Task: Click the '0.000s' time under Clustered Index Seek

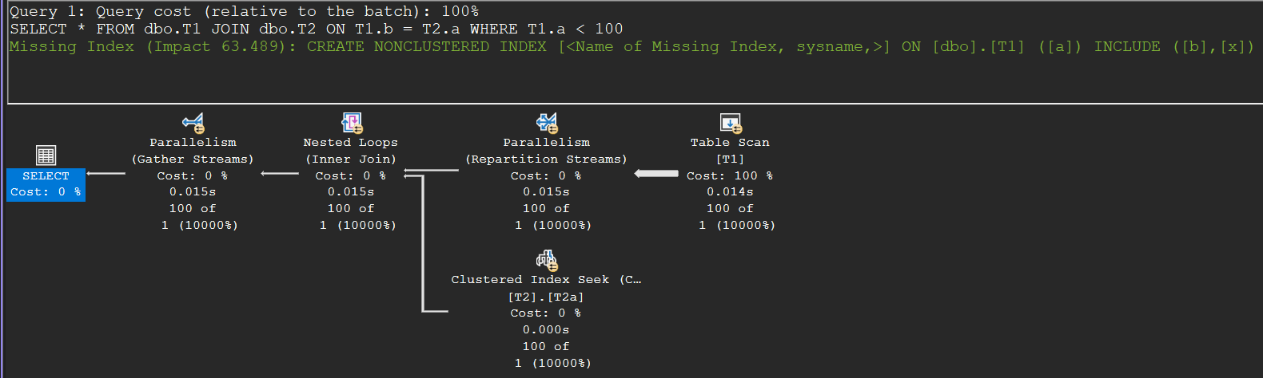Action: click(546, 330)
